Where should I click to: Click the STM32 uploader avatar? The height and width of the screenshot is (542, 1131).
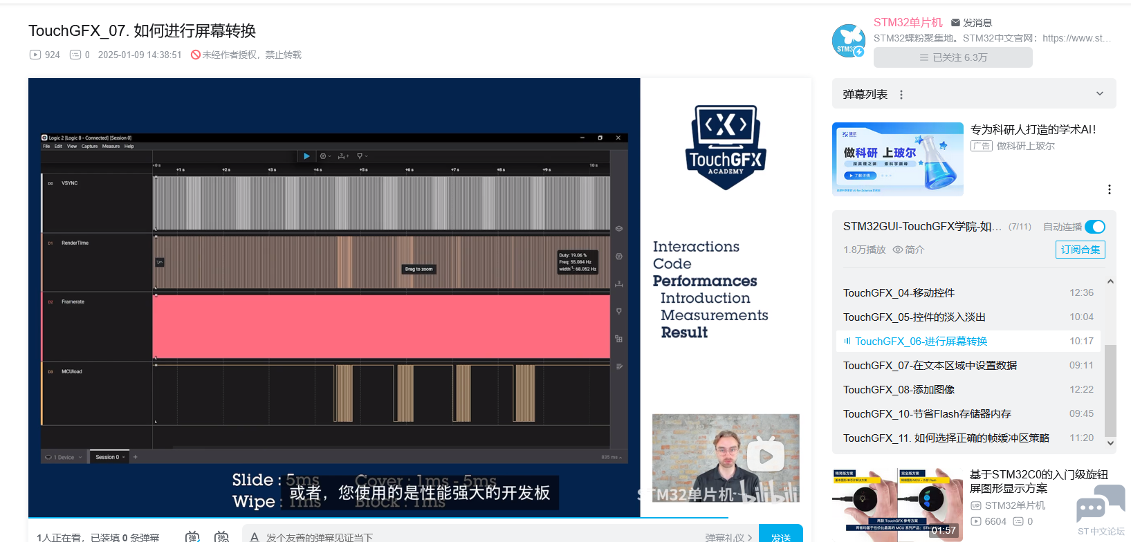click(x=849, y=41)
